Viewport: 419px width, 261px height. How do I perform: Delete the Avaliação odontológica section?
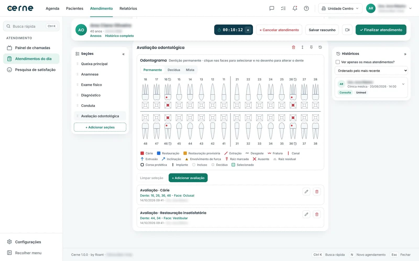tap(294, 47)
